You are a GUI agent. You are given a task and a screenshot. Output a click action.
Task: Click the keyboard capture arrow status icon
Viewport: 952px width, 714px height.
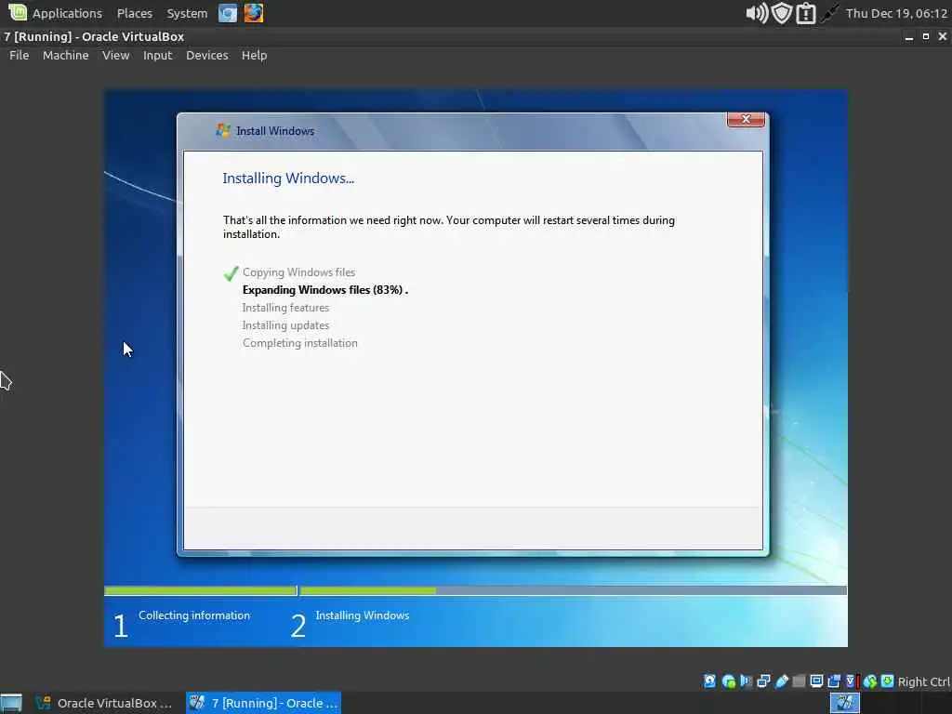pyautogui.click(x=888, y=681)
